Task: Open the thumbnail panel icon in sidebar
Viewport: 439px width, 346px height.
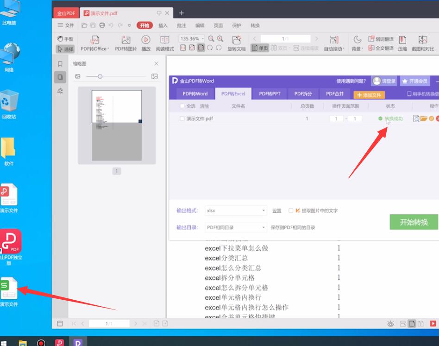Action: [60, 77]
